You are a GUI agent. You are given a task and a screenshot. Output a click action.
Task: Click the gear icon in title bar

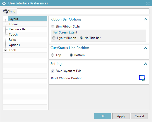point(4,3)
